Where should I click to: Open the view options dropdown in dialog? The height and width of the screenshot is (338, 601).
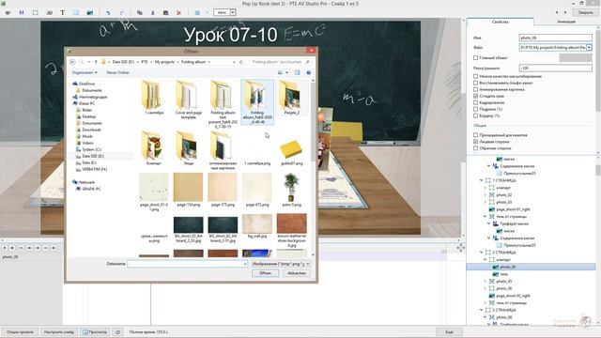pos(287,72)
